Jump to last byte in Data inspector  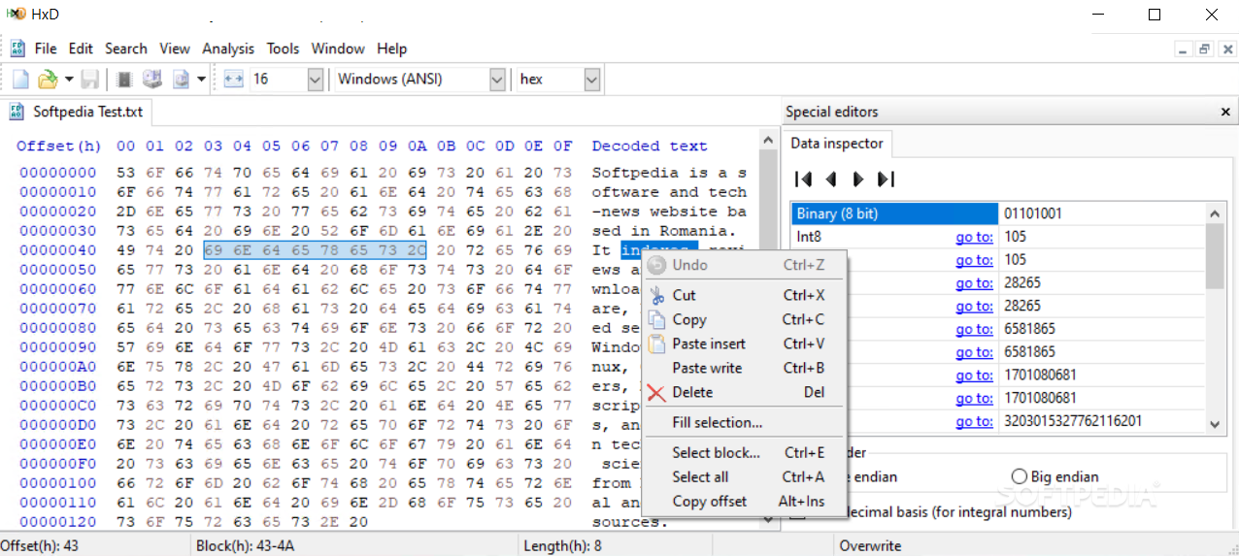coord(885,179)
